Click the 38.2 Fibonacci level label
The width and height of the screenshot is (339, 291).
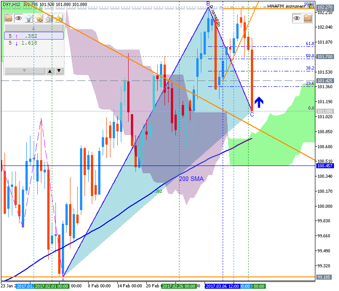click(x=310, y=68)
